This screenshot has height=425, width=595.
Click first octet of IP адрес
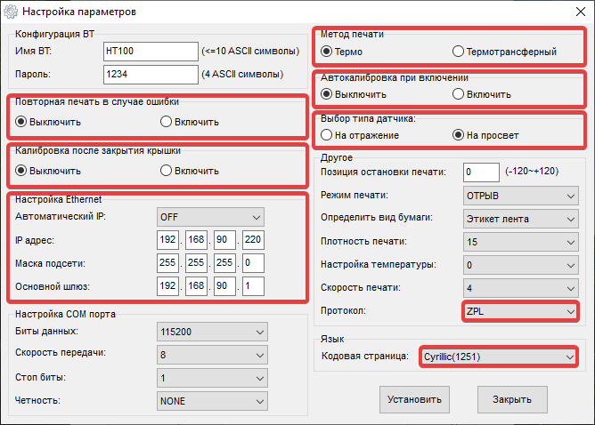tap(167, 240)
